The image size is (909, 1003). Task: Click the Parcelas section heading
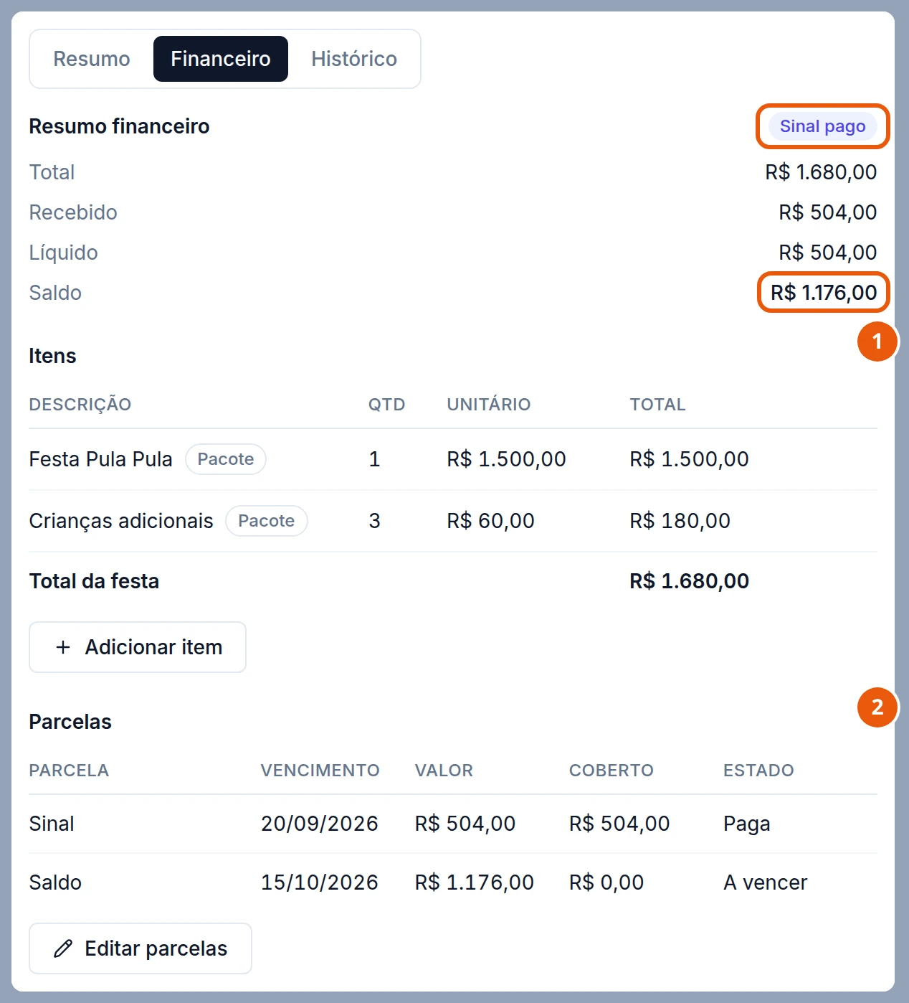pos(70,722)
